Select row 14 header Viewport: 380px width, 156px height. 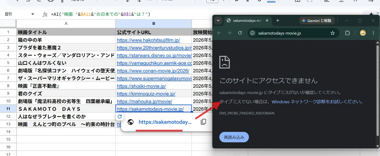tap(8, 132)
